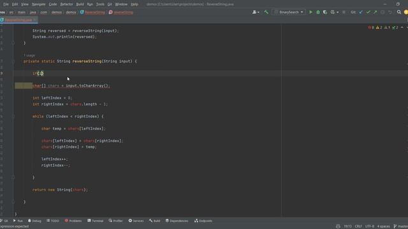Open the BinarySearch run configuration dropdown
The width and height of the screenshot is (408, 229).
tap(289, 12)
